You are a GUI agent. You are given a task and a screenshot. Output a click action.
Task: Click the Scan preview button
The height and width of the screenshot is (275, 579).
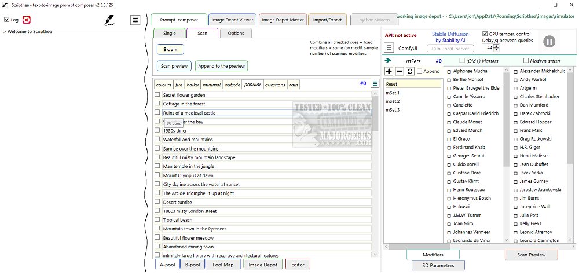[x=174, y=66]
